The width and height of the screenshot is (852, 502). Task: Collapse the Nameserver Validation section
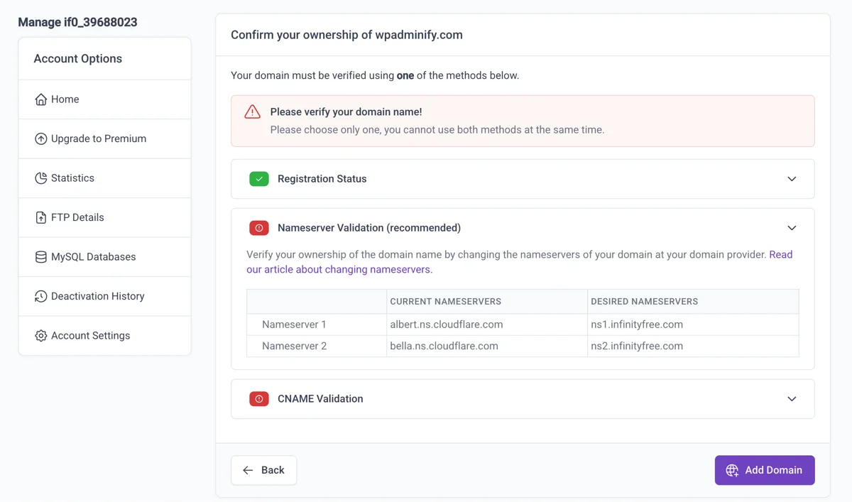792,228
